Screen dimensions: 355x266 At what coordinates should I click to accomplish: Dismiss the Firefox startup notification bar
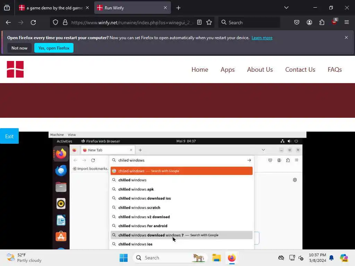(346, 37)
